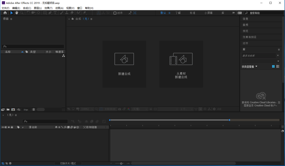The image size is (285, 166).
Task: Switch Libraries panel to list view
Action: click(277, 66)
